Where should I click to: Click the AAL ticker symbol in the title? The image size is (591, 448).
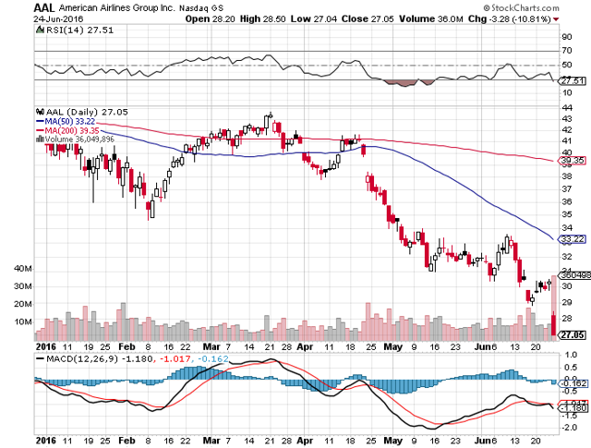click(x=44, y=7)
